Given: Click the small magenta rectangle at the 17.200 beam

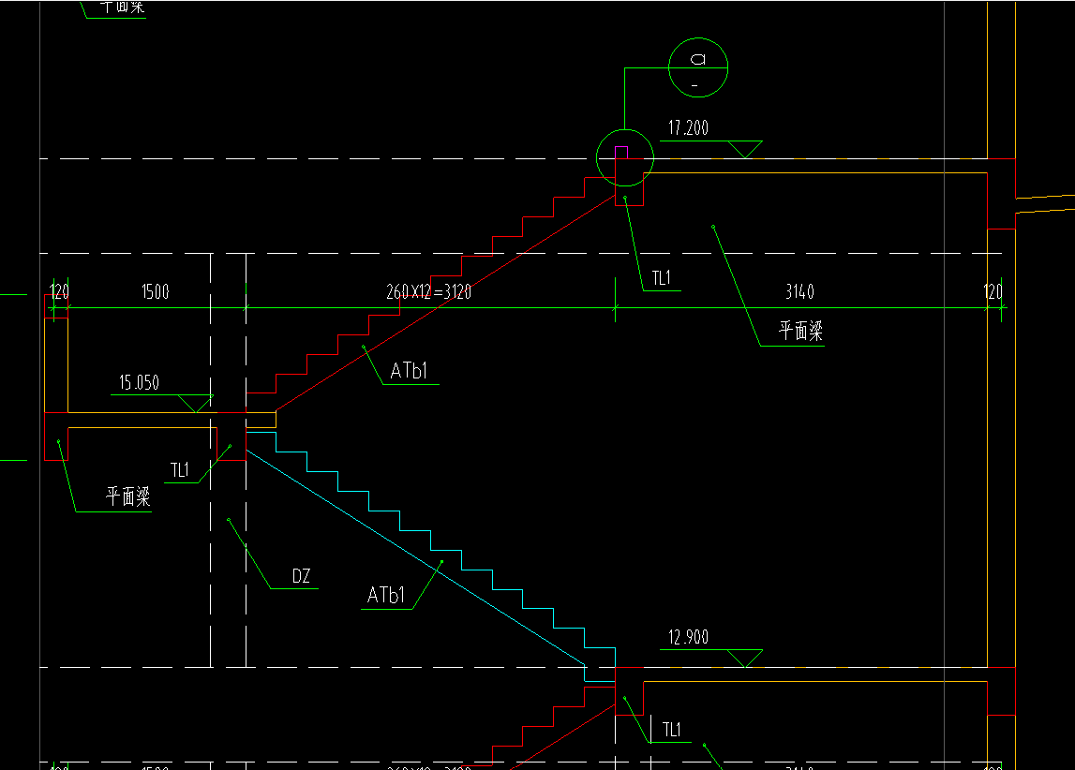Looking at the screenshot, I should [621, 153].
